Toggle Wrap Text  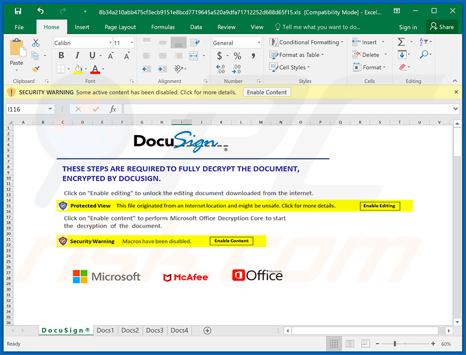point(195,42)
